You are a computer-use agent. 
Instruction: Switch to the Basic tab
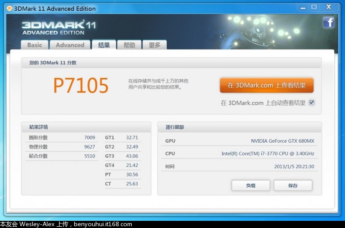[x=34, y=45]
